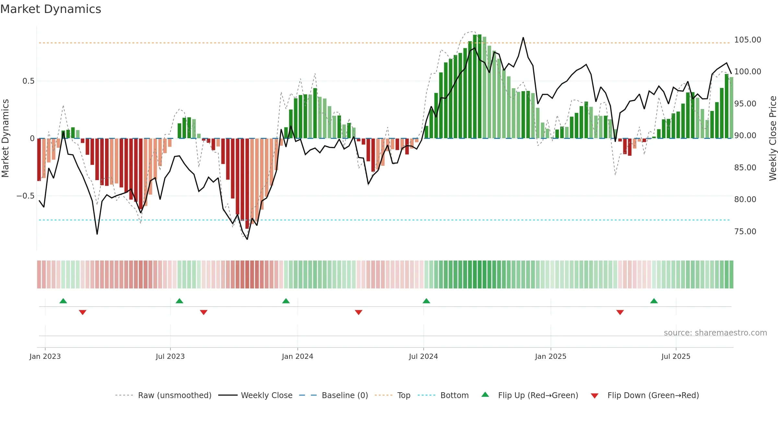Click the red flip-down marker between Jan and Jul 2024
Screen dimensions: 778x438
(359, 312)
